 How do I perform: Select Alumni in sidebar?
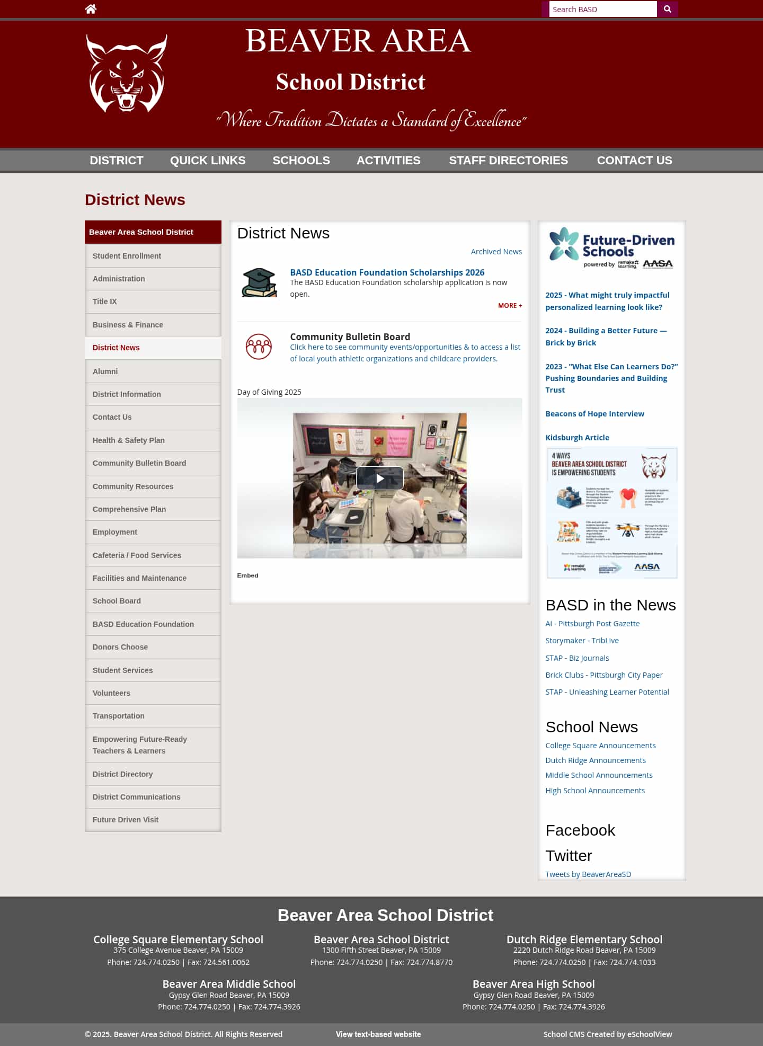pyautogui.click(x=153, y=371)
